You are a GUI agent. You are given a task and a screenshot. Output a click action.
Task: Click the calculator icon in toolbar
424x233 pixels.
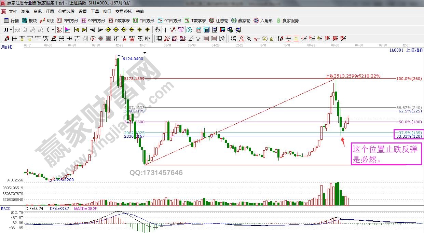[x=207, y=30]
